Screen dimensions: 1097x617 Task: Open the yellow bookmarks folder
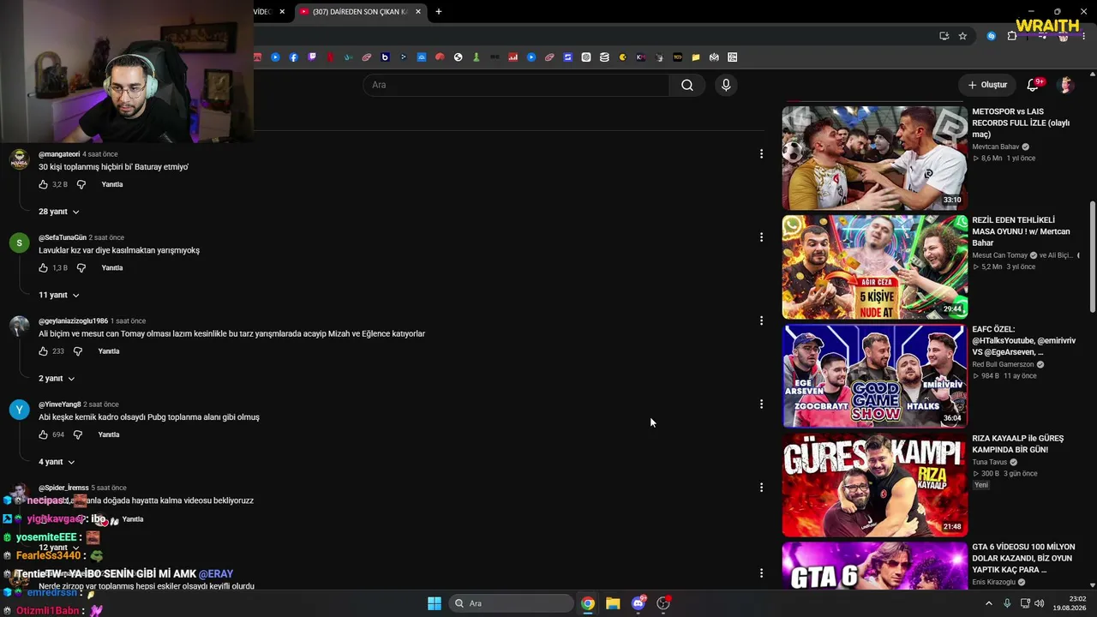(696, 57)
